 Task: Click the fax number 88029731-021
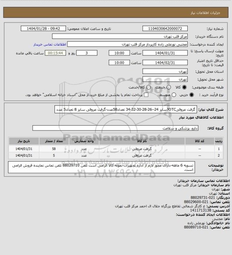203,197
